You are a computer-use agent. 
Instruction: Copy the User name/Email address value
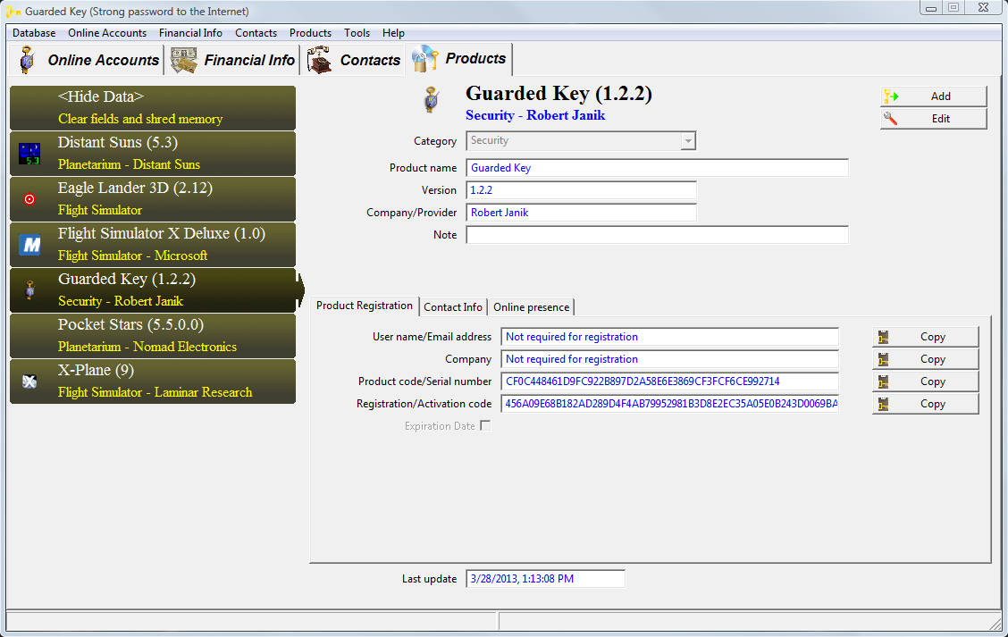pyautogui.click(x=926, y=337)
